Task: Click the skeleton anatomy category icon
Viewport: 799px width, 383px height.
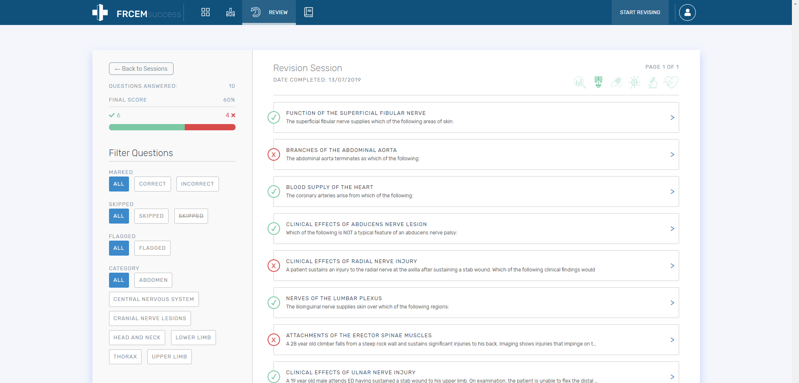Action: pos(598,82)
